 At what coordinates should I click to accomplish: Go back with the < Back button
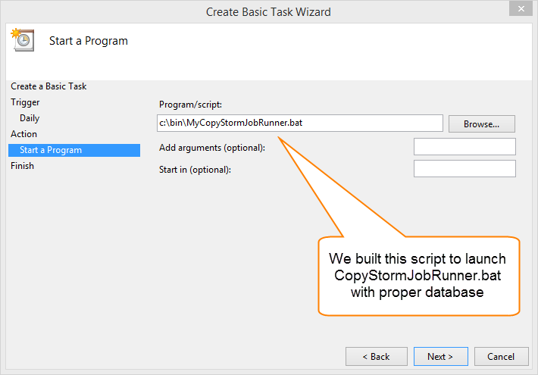[x=377, y=357]
